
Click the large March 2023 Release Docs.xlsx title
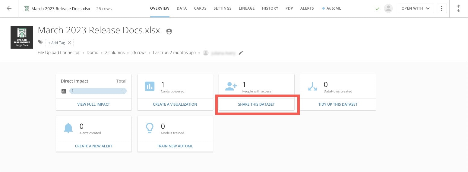[99, 30]
